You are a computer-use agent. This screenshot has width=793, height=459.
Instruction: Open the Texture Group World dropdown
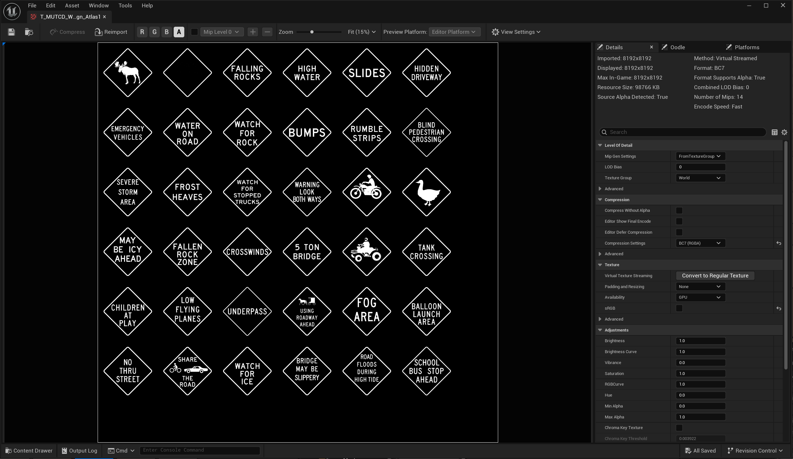pyautogui.click(x=700, y=178)
